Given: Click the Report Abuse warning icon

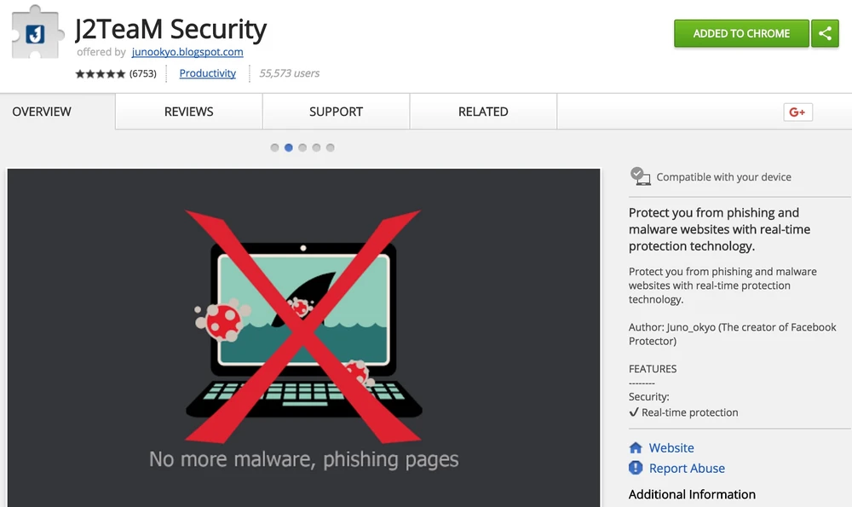Looking at the screenshot, I should [x=636, y=468].
